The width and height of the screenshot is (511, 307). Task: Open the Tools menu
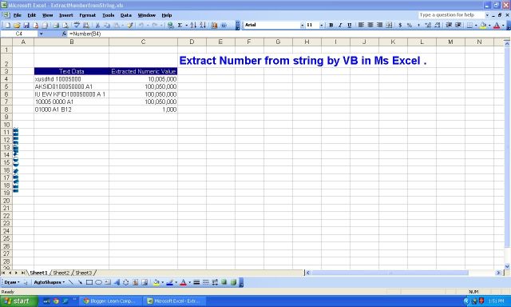coord(109,15)
